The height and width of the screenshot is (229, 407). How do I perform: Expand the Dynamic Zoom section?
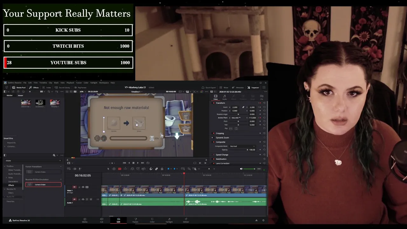pos(222,138)
